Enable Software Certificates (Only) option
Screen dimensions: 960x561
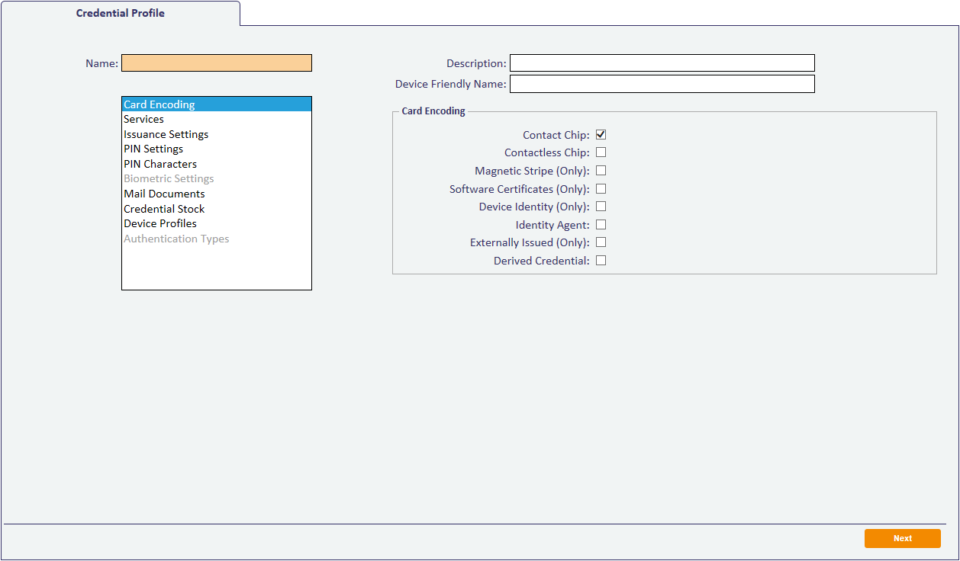pyautogui.click(x=601, y=189)
